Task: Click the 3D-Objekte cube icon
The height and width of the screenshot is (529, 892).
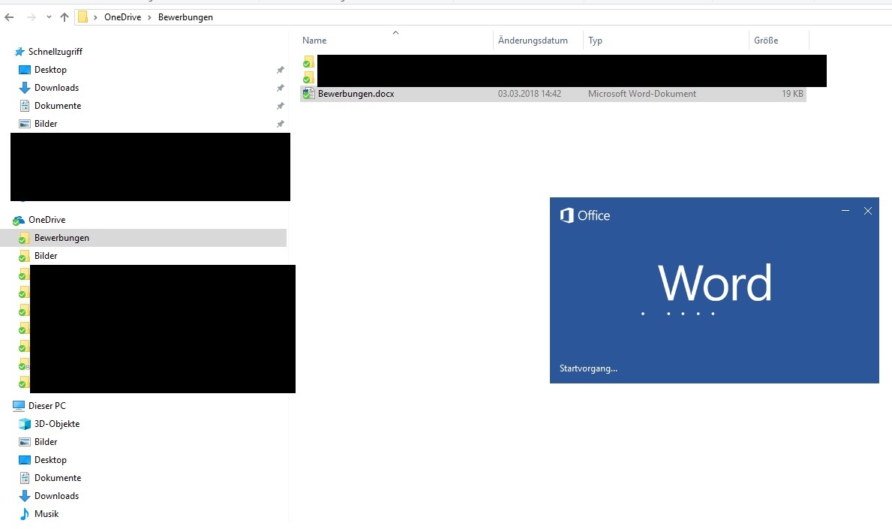Action: coord(25,424)
